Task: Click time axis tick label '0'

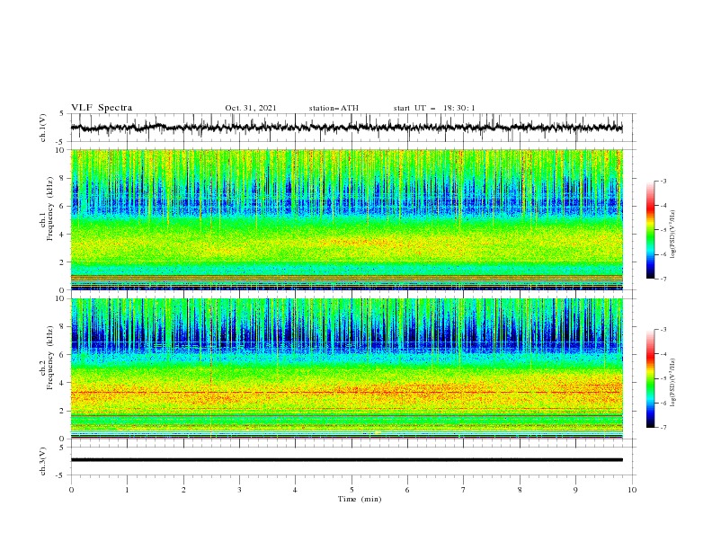Action: (x=71, y=490)
